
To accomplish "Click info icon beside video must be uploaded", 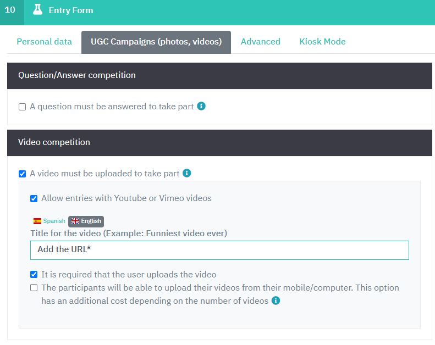I will point(187,173).
